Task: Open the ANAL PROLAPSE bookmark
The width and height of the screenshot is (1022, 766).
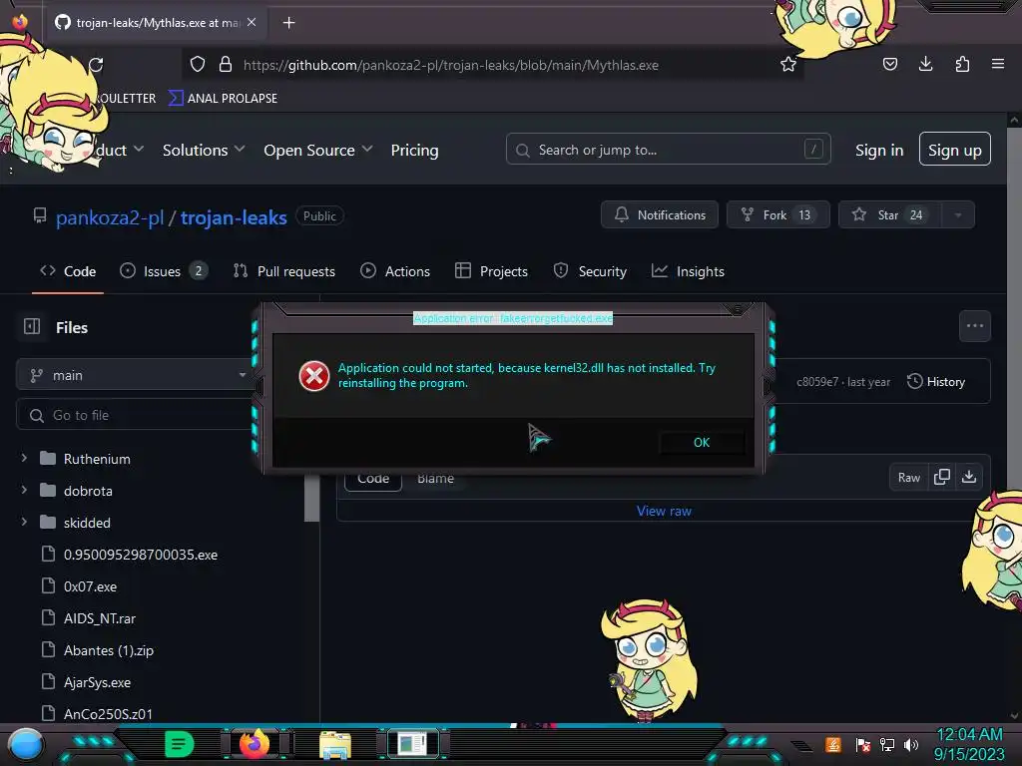Action: pyautogui.click(x=223, y=99)
